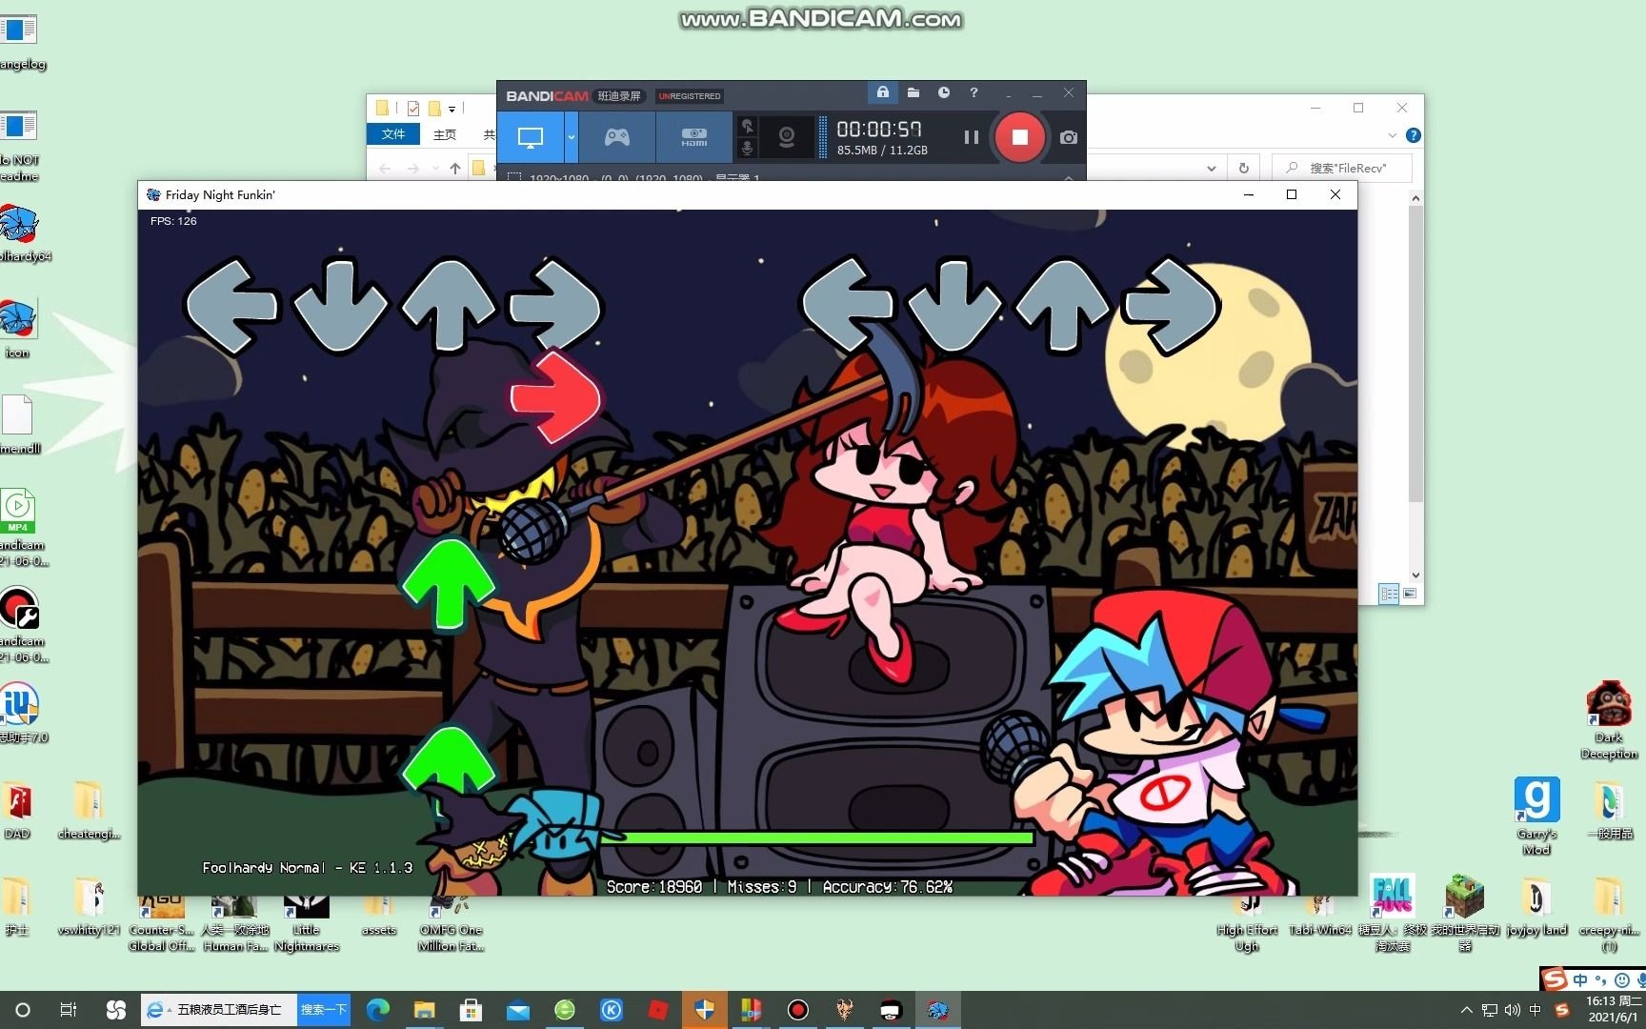Click the File Explorer vertical scrollbar thumb
Screen dimensions: 1646x1029
pos(1415,353)
